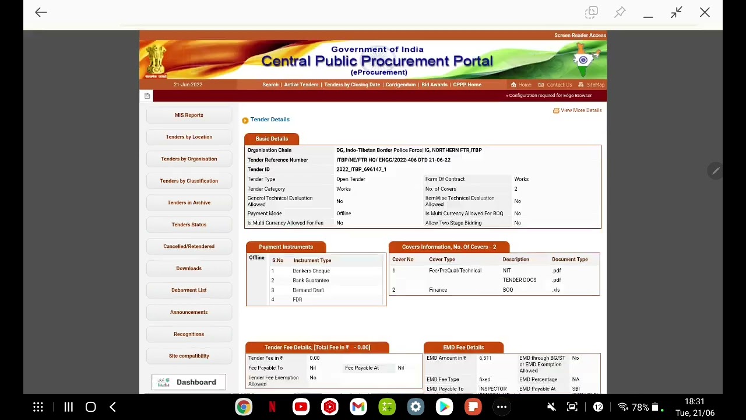Tap the Android back navigation button

click(113, 407)
